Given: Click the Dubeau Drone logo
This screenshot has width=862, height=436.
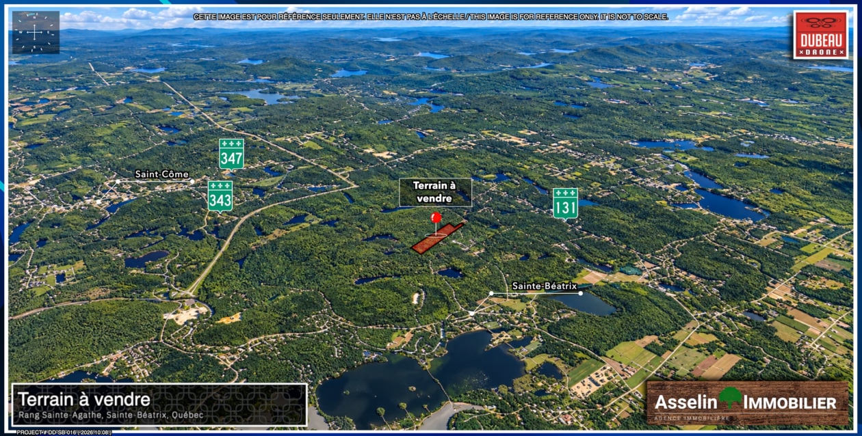Looking at the screenshot, I should 820,35.
